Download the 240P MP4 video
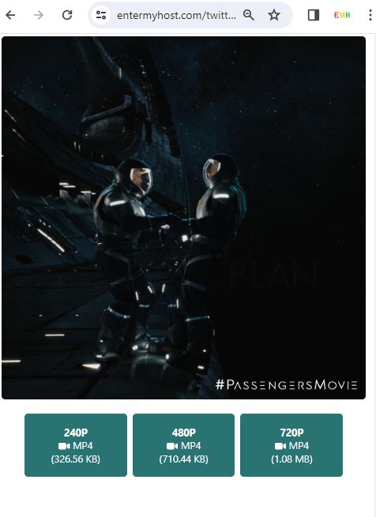376x517 pixels. point(76,445)
